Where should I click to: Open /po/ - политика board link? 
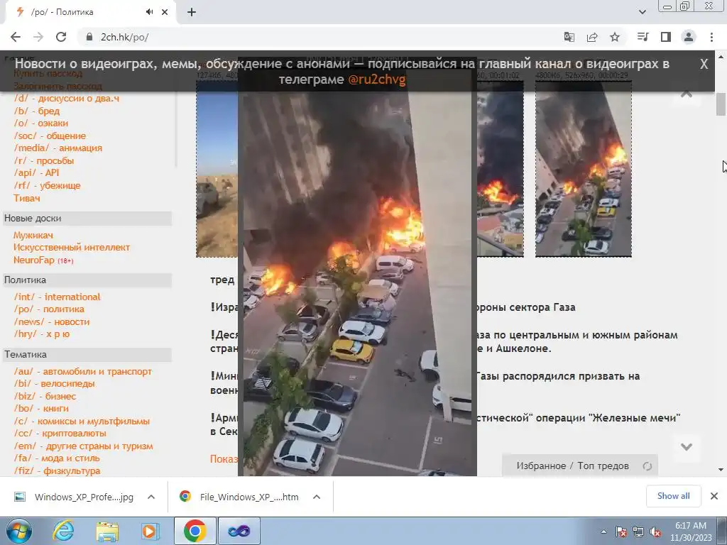click(x=49, y=309)
